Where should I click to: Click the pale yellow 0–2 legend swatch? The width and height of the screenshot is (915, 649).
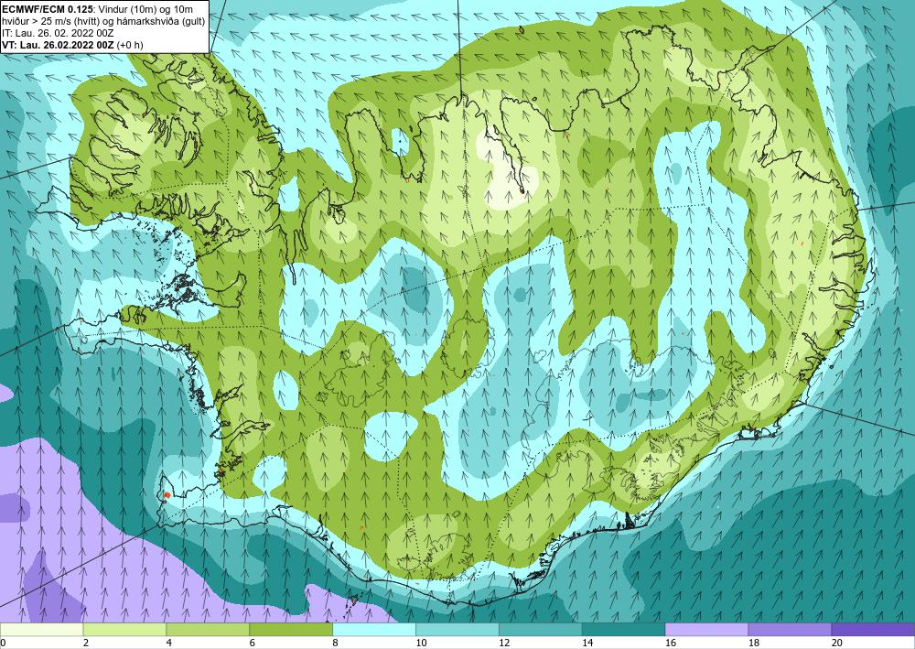[41, 630]
